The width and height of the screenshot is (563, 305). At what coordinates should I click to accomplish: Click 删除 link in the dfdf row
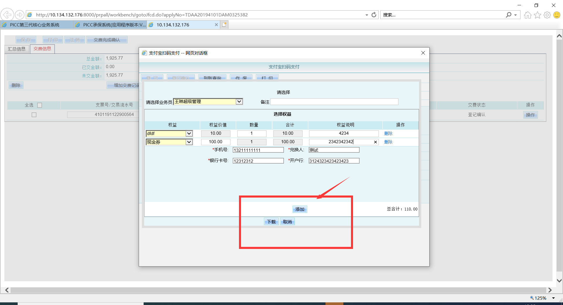tap(388, 134)
